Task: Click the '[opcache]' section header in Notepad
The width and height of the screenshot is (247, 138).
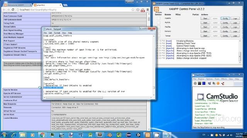Action: tap(49, 84)
